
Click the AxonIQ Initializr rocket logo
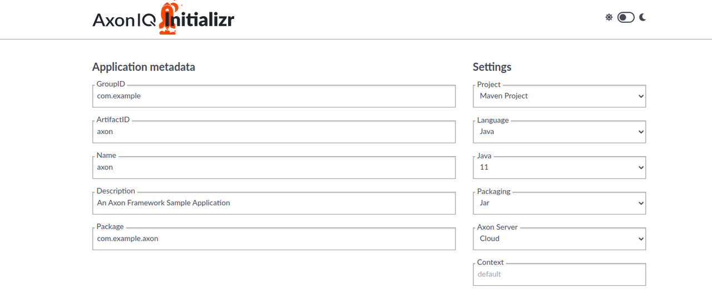click(x=167, y=20)
